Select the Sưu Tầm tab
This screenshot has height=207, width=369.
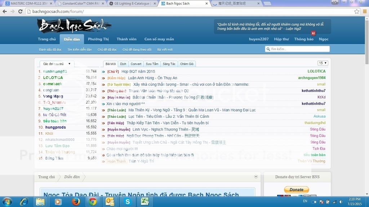152,64
